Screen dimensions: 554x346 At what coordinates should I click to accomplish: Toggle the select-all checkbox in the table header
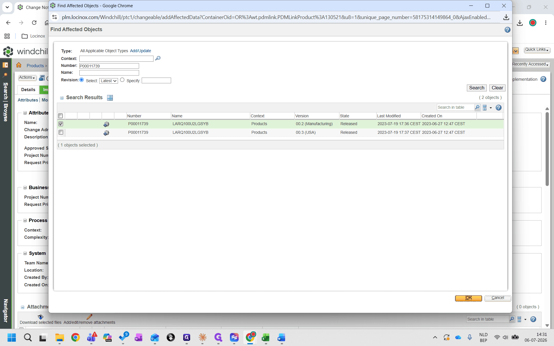pos(61,116)
